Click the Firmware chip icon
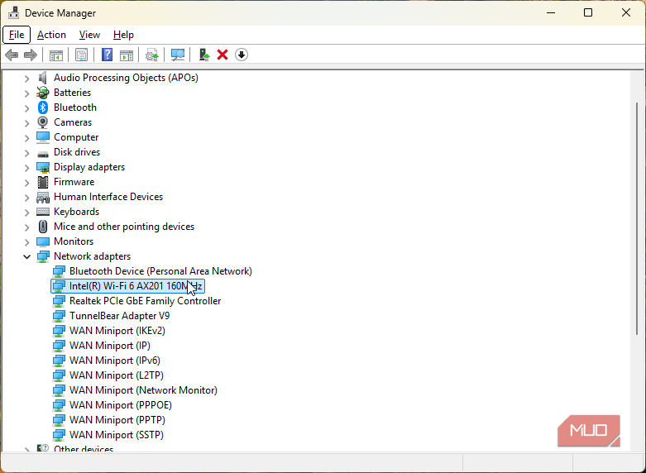This screenshot has width=646, height=473. point(43,182)
